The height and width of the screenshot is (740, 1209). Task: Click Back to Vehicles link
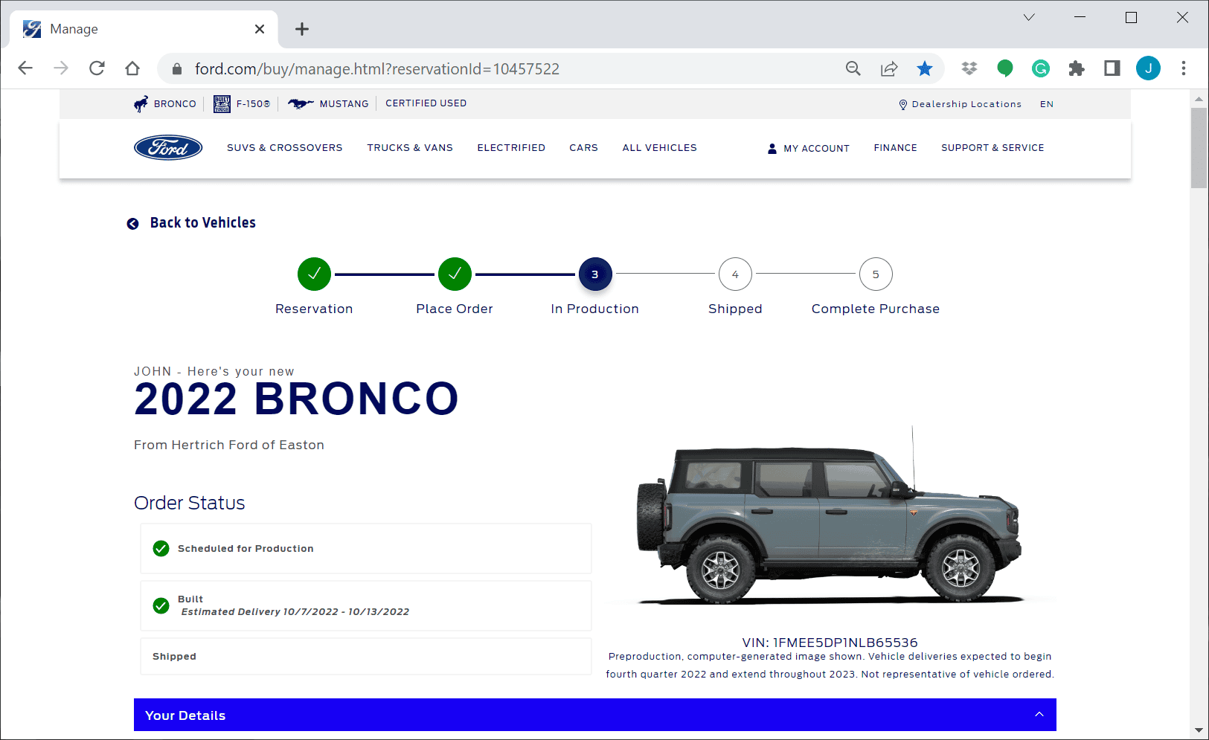pos(203,223)
